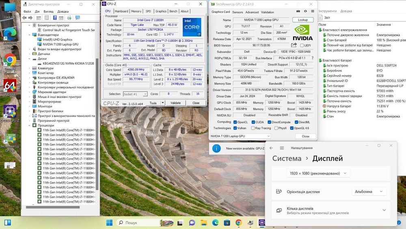This screenshot has width=406, height=229.
Task: Open the Settings navigation hamburger menu
Action: point(282,148)
